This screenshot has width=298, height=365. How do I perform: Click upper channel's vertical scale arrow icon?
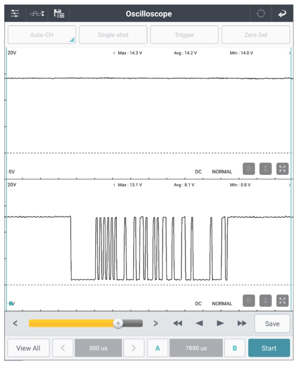[265, 169]
